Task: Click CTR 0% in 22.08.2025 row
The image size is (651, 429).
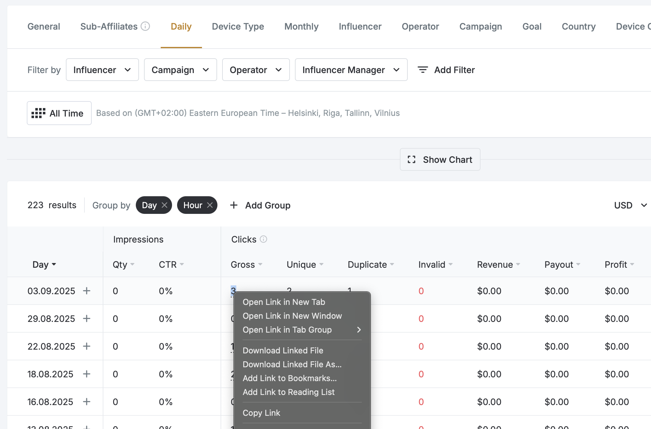Action: pos(166,346)
